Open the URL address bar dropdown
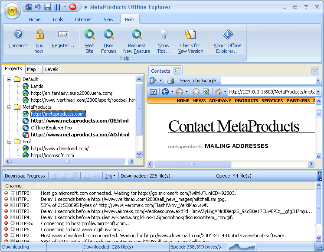This screenshot has height=252, width=324. click(318, 92)
